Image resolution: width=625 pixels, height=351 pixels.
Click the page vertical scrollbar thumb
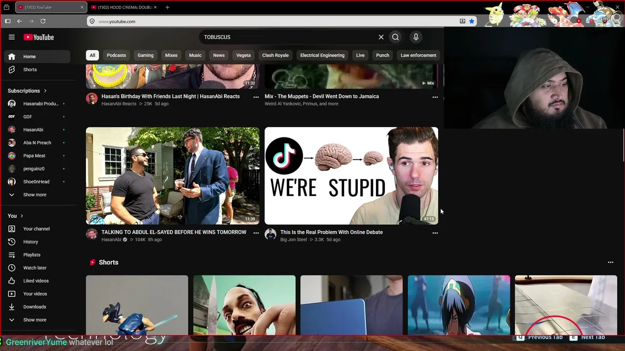click(x=624, y=145)
